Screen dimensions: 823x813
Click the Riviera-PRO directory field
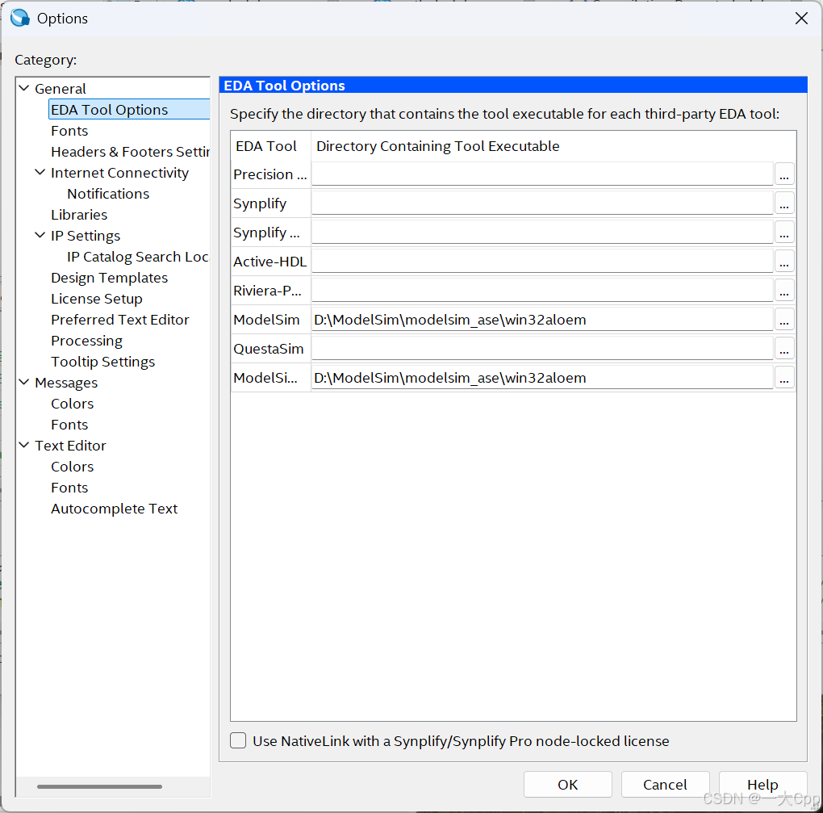point(542,291)
